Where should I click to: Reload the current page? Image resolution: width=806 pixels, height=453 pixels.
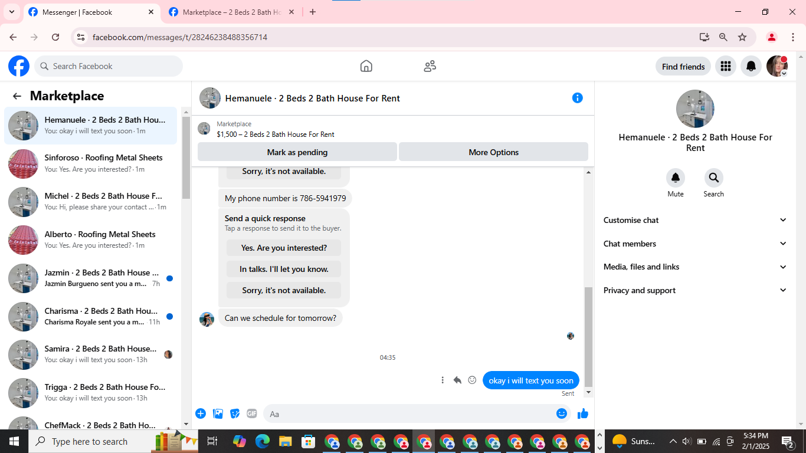pos(55,37)
